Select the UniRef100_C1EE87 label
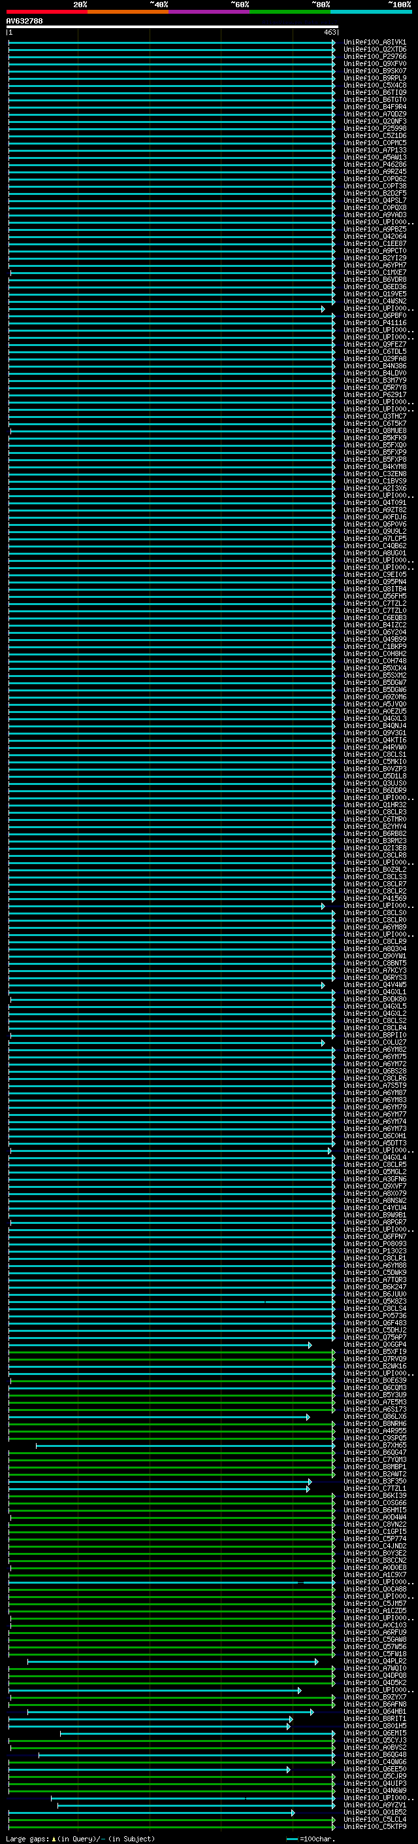The image size is (418, 1844). point(374,243)
